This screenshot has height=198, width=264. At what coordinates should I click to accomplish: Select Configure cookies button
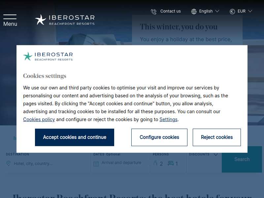click(x=159, y=137)
